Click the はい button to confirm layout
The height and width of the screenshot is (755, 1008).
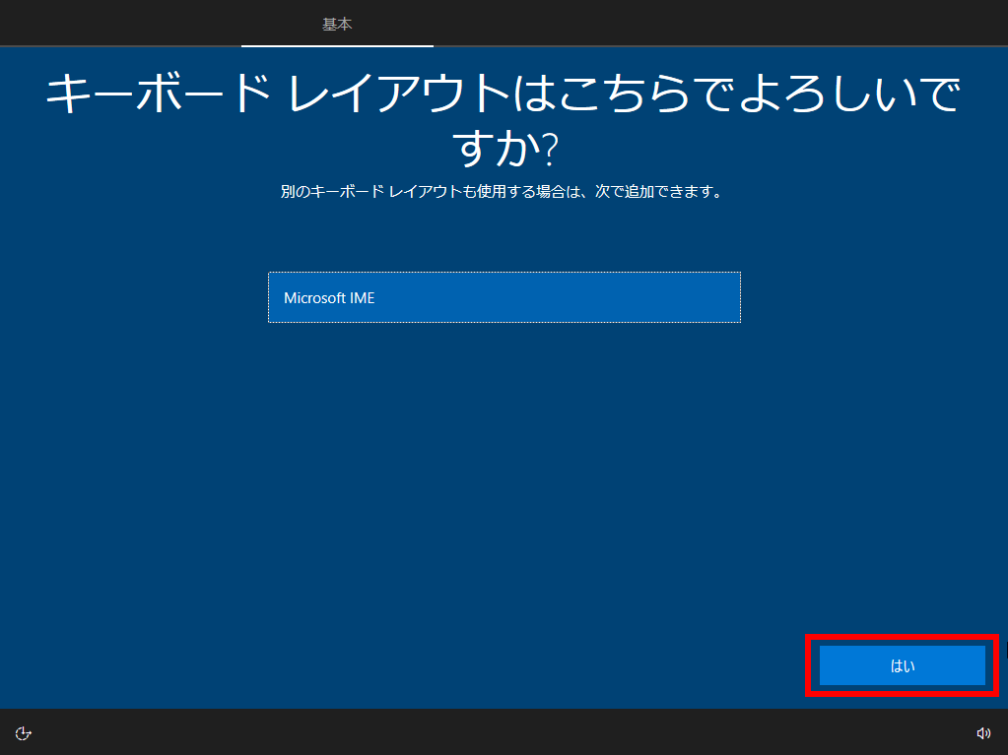pyautogui.click(x=902, y=665)
